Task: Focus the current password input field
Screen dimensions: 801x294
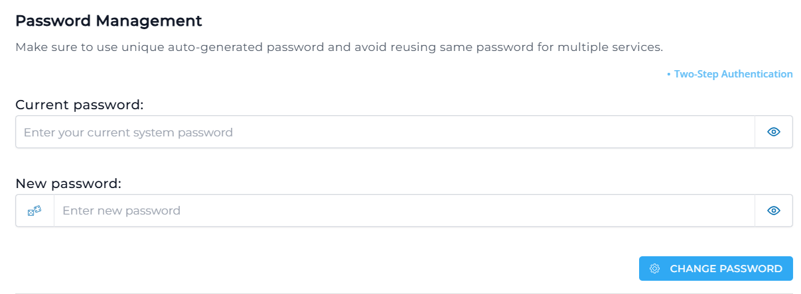Action: [386, 132]
